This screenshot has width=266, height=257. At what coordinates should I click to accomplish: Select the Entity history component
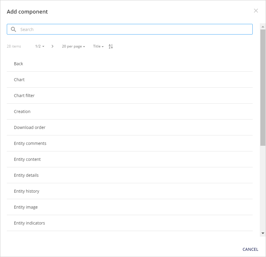130,191
